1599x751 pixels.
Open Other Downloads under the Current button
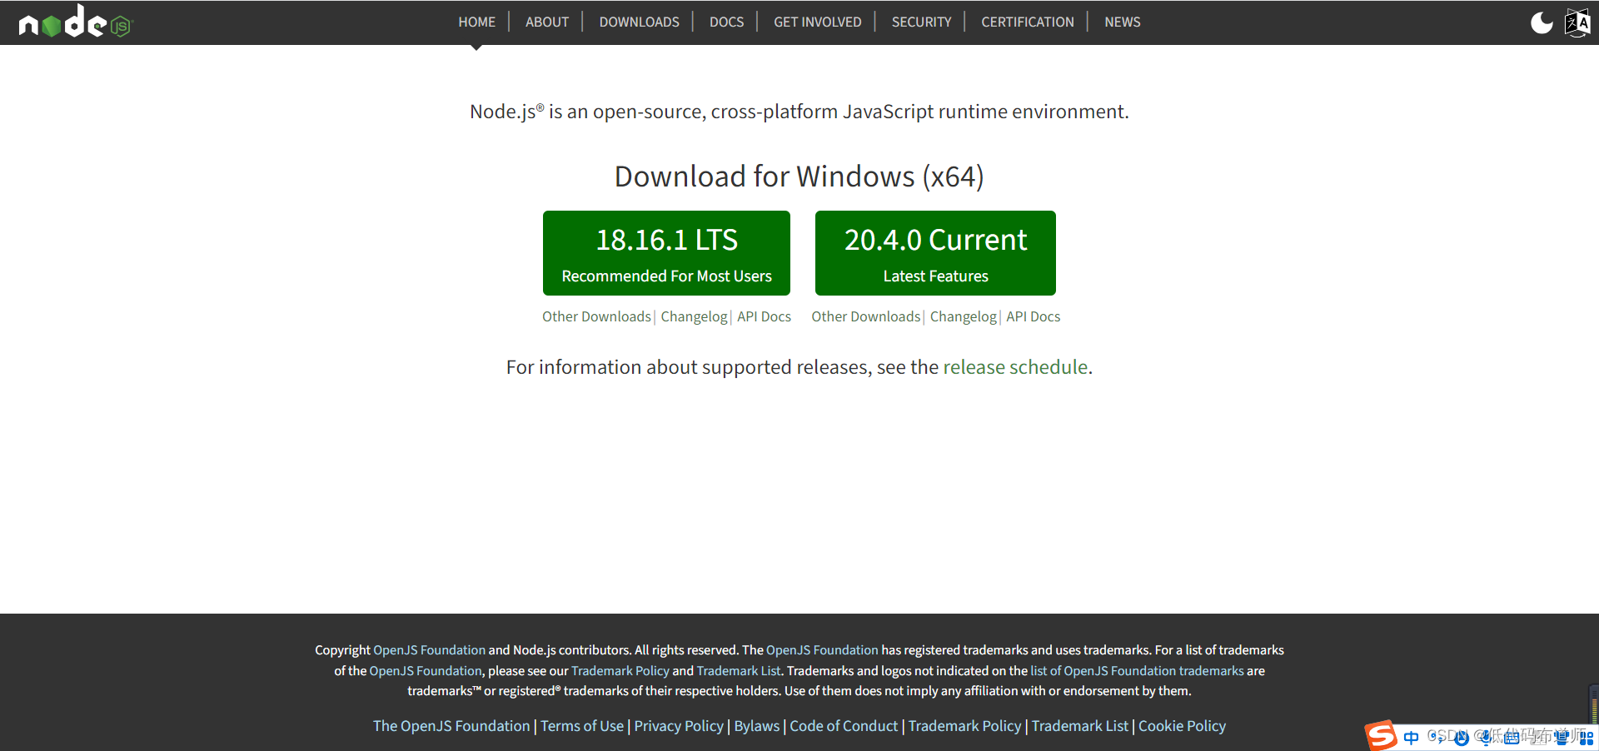(866, 316)
